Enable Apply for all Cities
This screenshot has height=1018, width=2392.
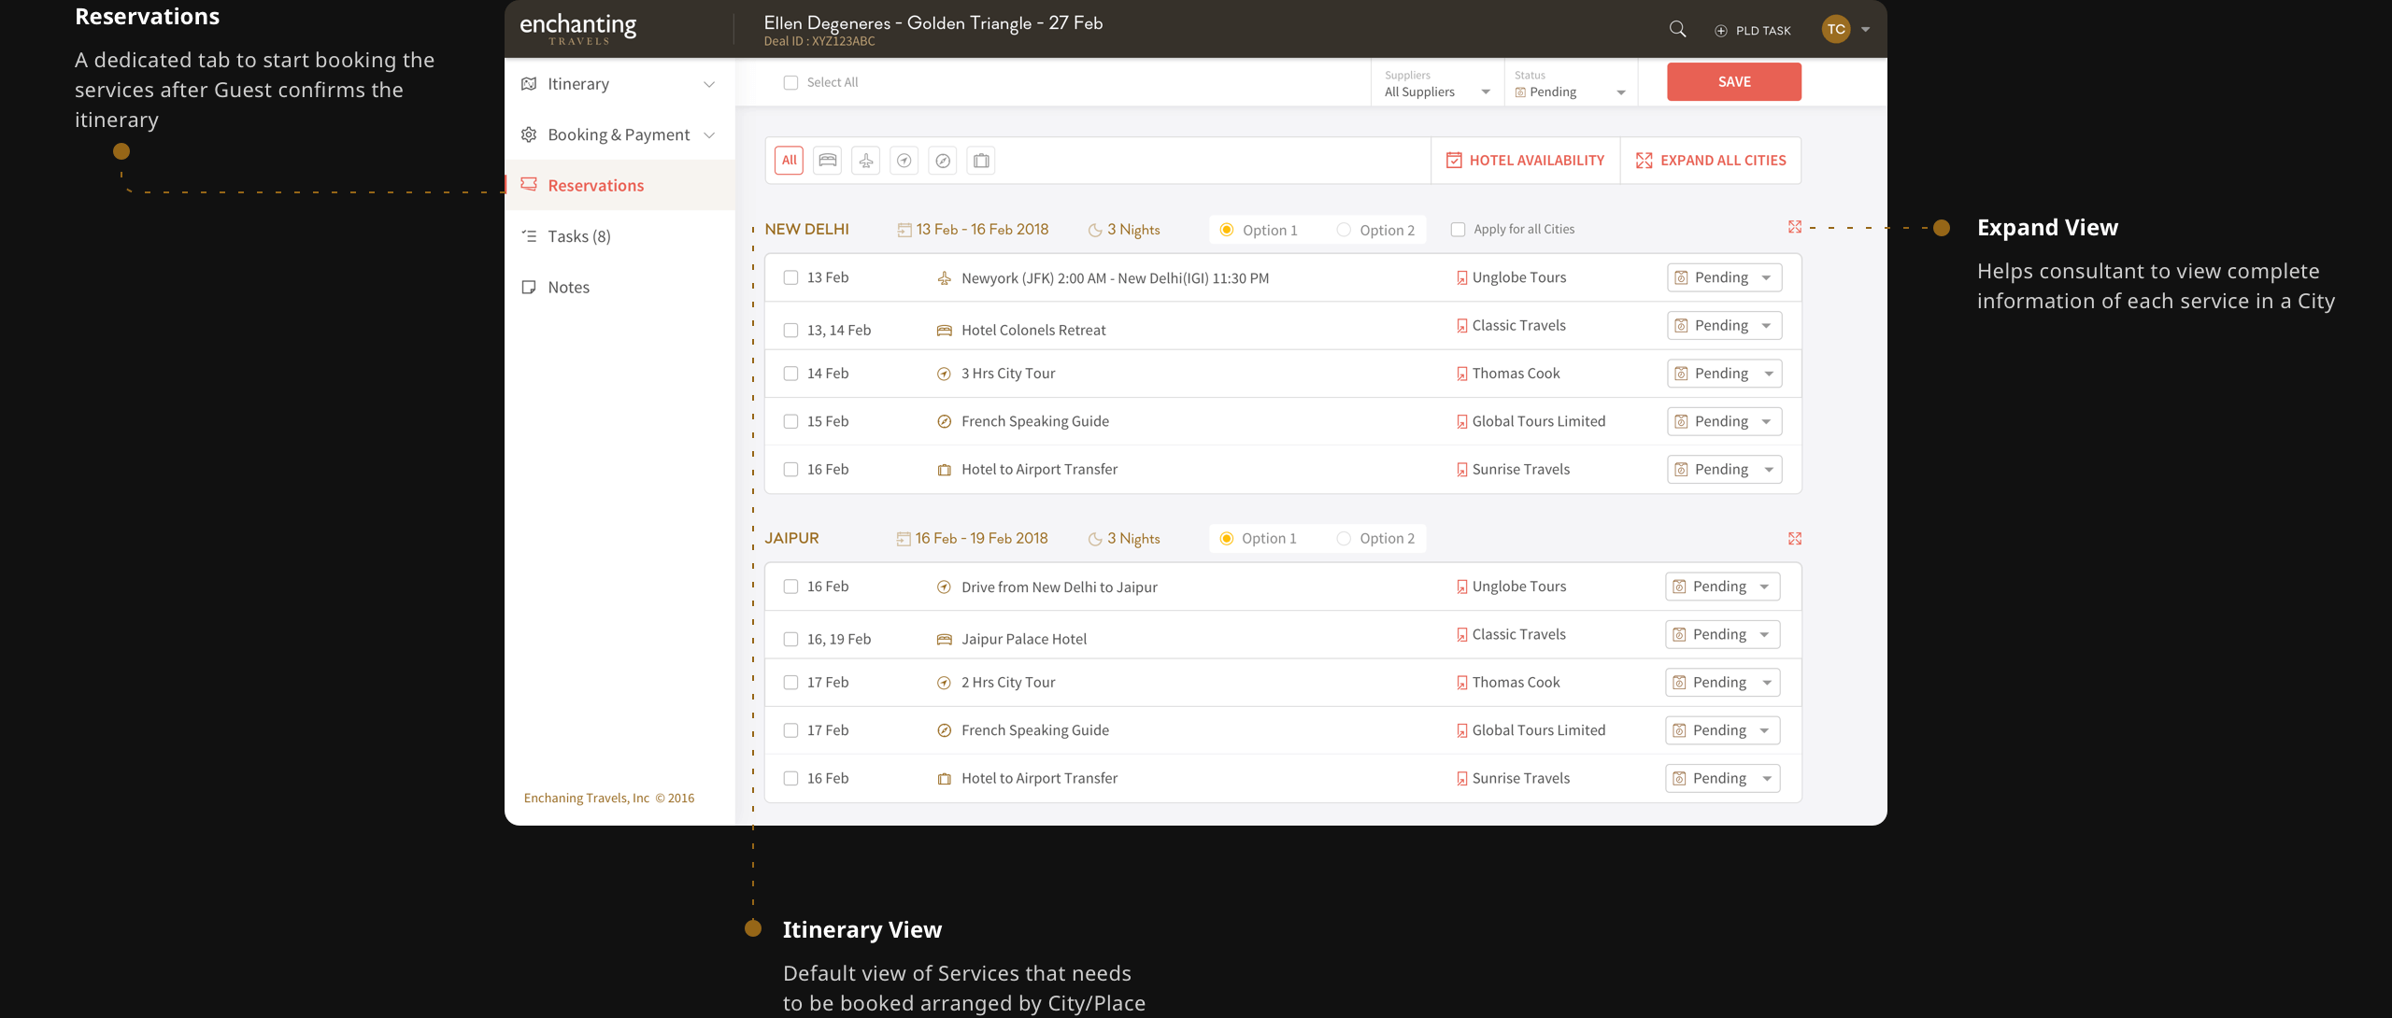(1458, 229)
